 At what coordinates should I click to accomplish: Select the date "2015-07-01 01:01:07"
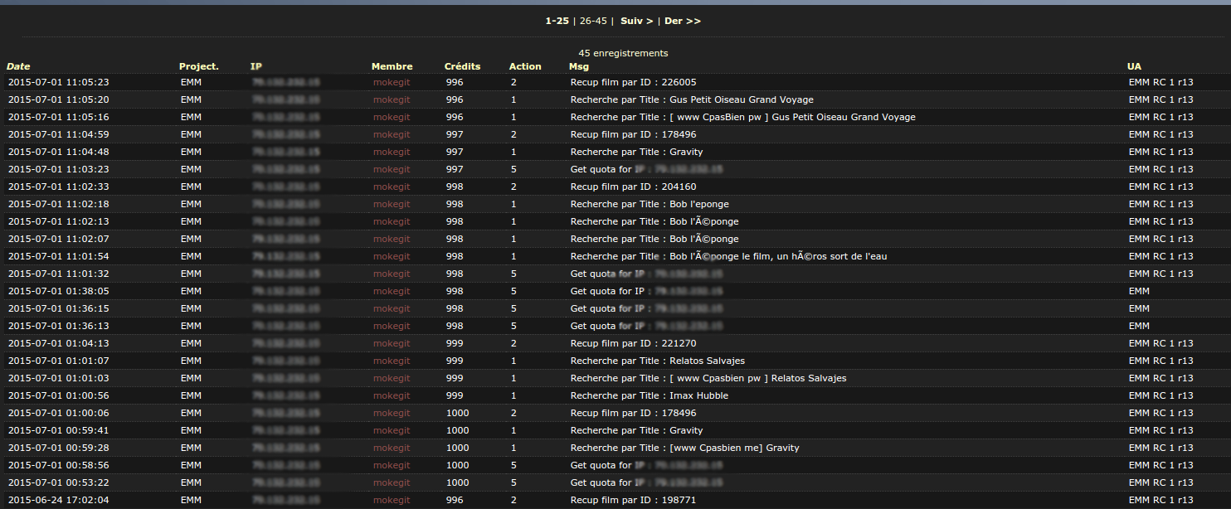58,361
